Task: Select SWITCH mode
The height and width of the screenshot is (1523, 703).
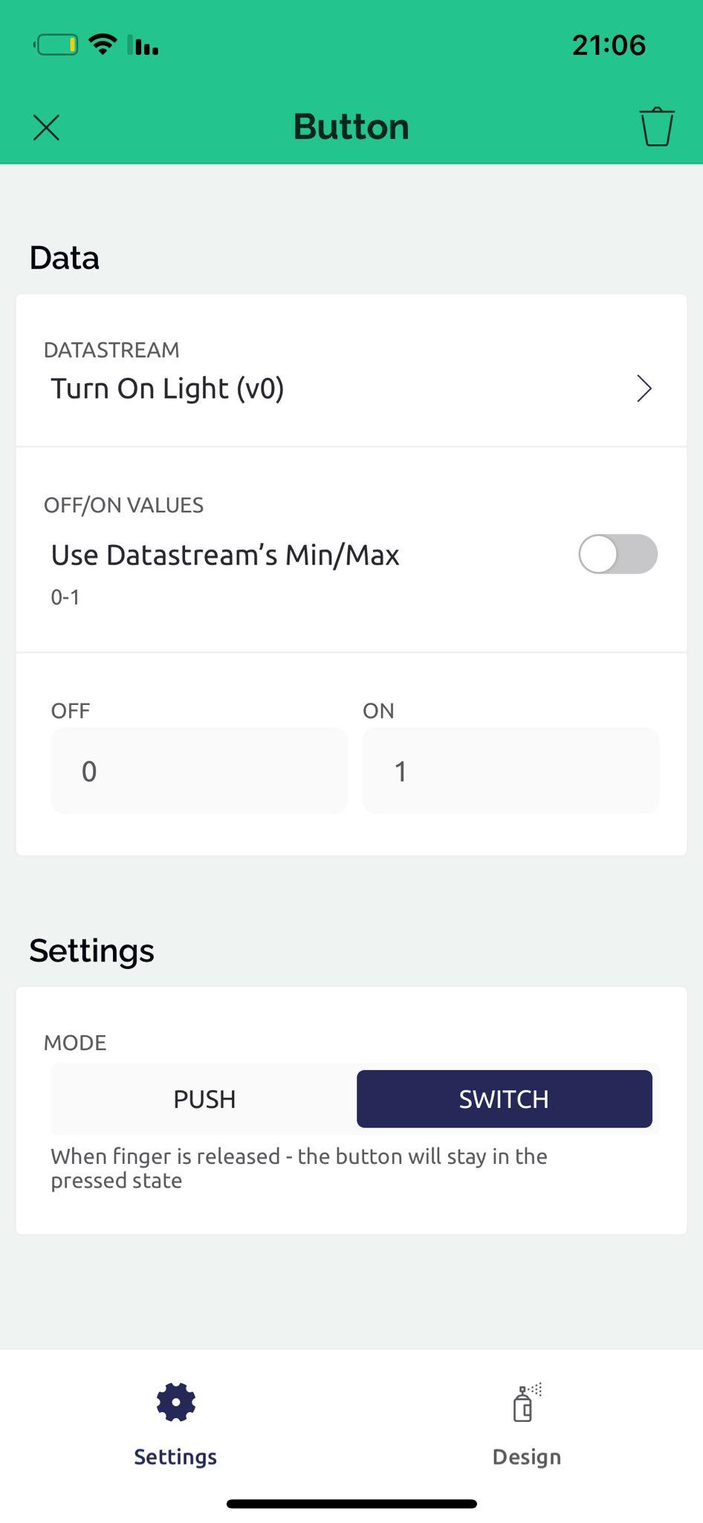Action: point(504,1099)
